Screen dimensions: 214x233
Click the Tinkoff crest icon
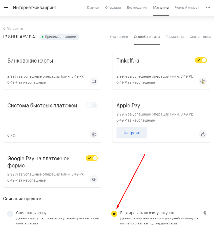[203, 81]
